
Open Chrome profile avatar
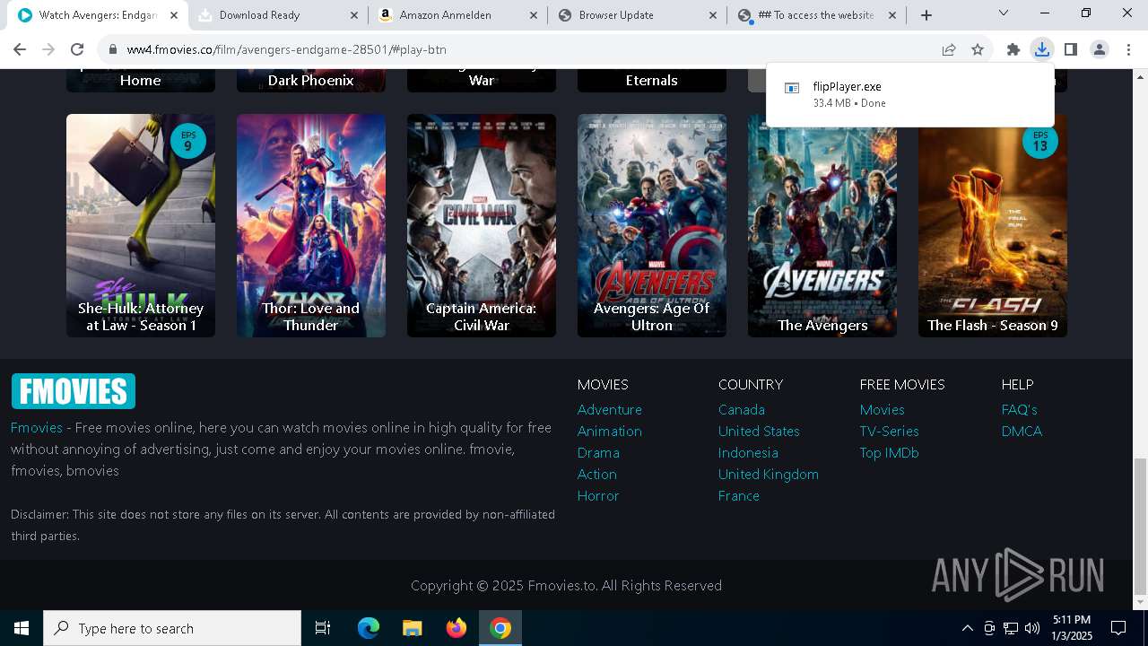pyautogui.click(x=1100, y=49)
